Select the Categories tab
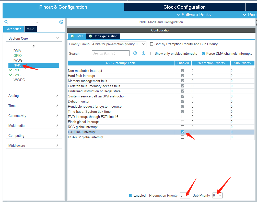The width and height of the screenshot is (257, 202). pos(14,29)
